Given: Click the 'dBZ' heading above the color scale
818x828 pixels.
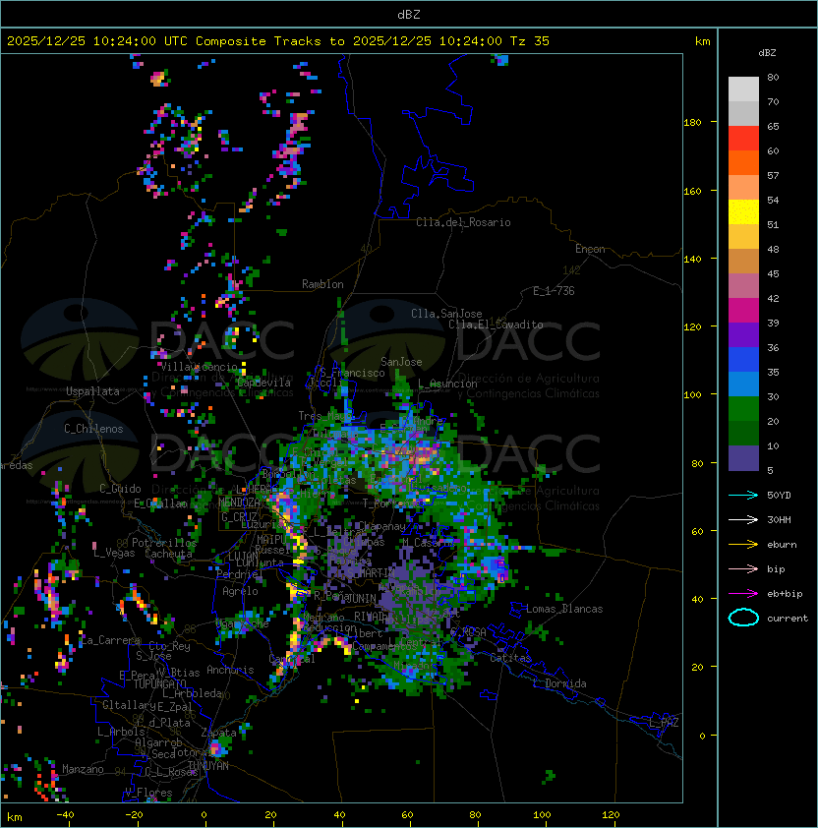Looking at the screenshot, I should [767, 53].
